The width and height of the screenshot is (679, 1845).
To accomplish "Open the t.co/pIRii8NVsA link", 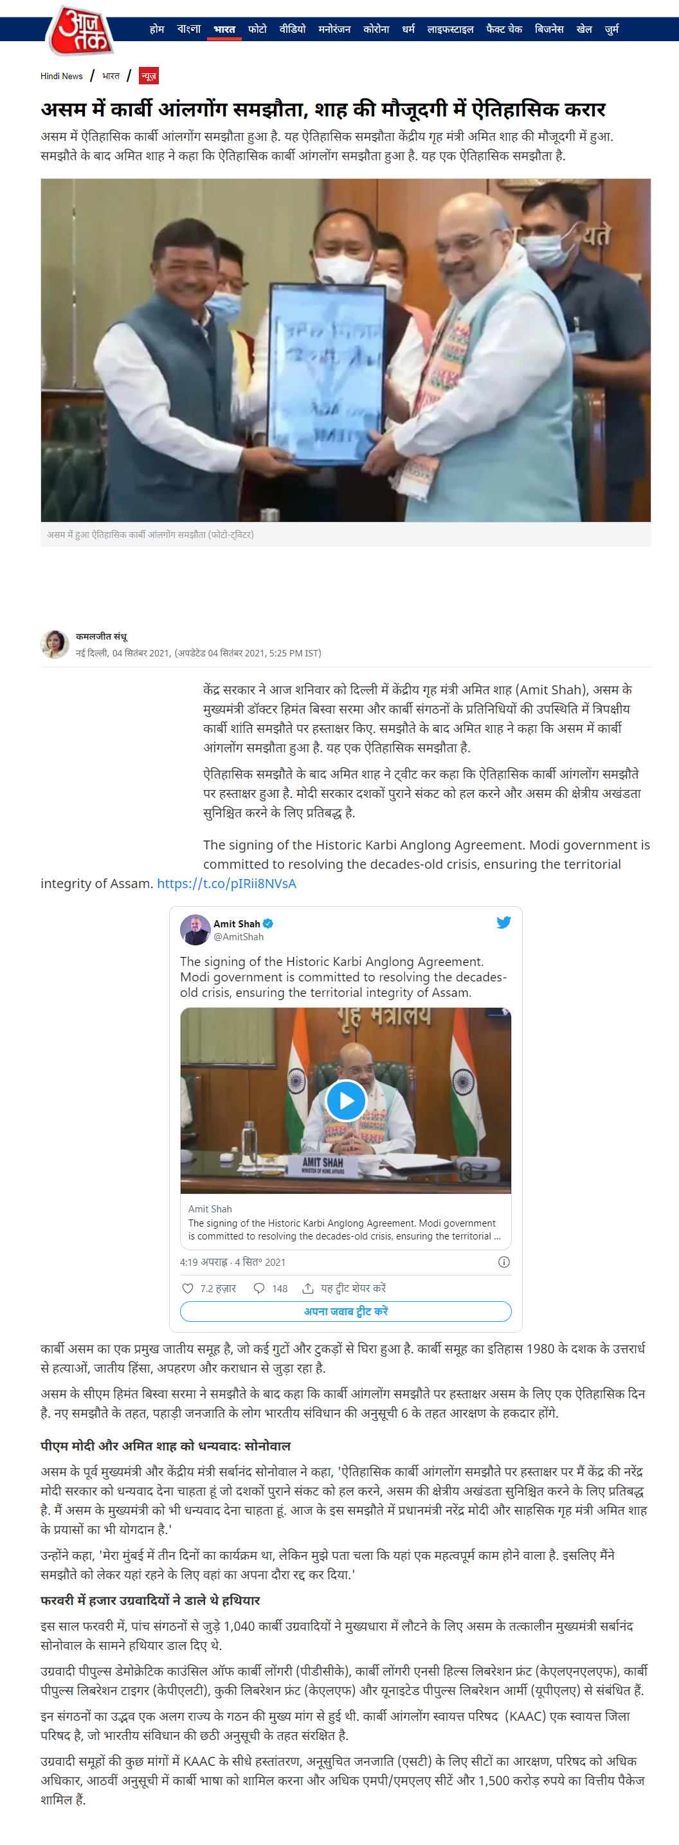I will pyautogui.click(x=226, y=883).
